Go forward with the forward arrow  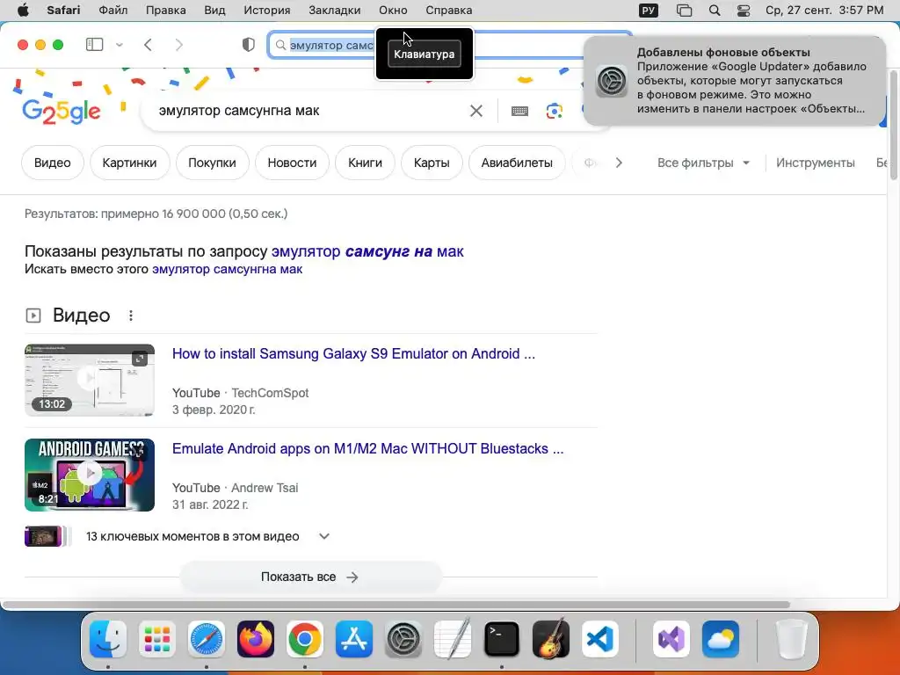[178, 45]
